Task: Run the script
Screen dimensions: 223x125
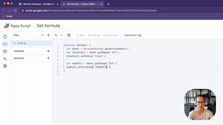Action: 80,35
